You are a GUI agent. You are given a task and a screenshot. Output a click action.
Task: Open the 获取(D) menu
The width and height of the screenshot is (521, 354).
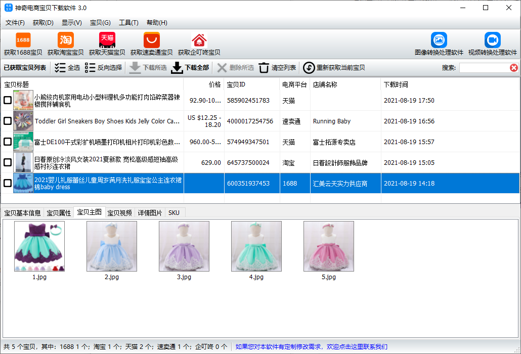pyautogui.click(x=43, y=23)
